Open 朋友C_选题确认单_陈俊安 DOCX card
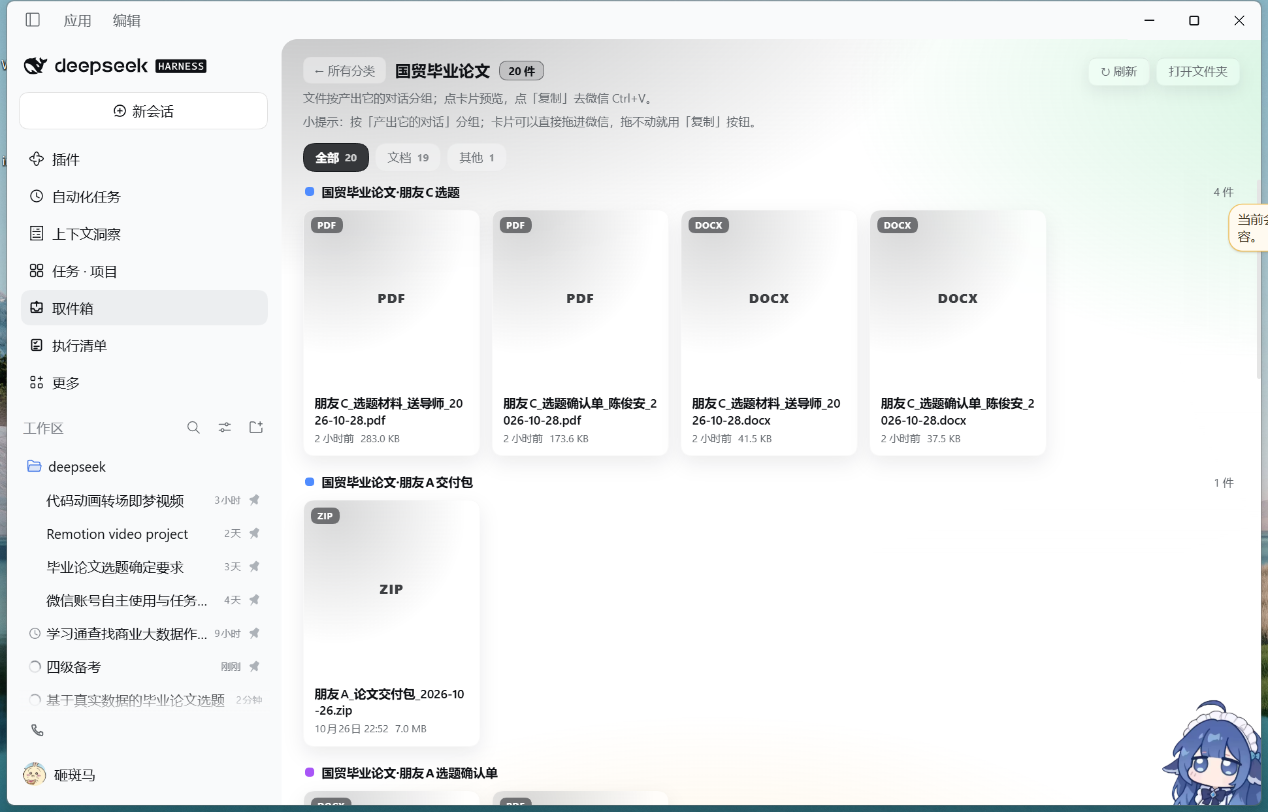This screenshot has height=812, width=1268. click(958, 333)
